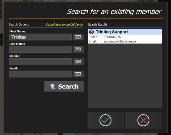Cancel with the red X button

(x=143, y=120)
